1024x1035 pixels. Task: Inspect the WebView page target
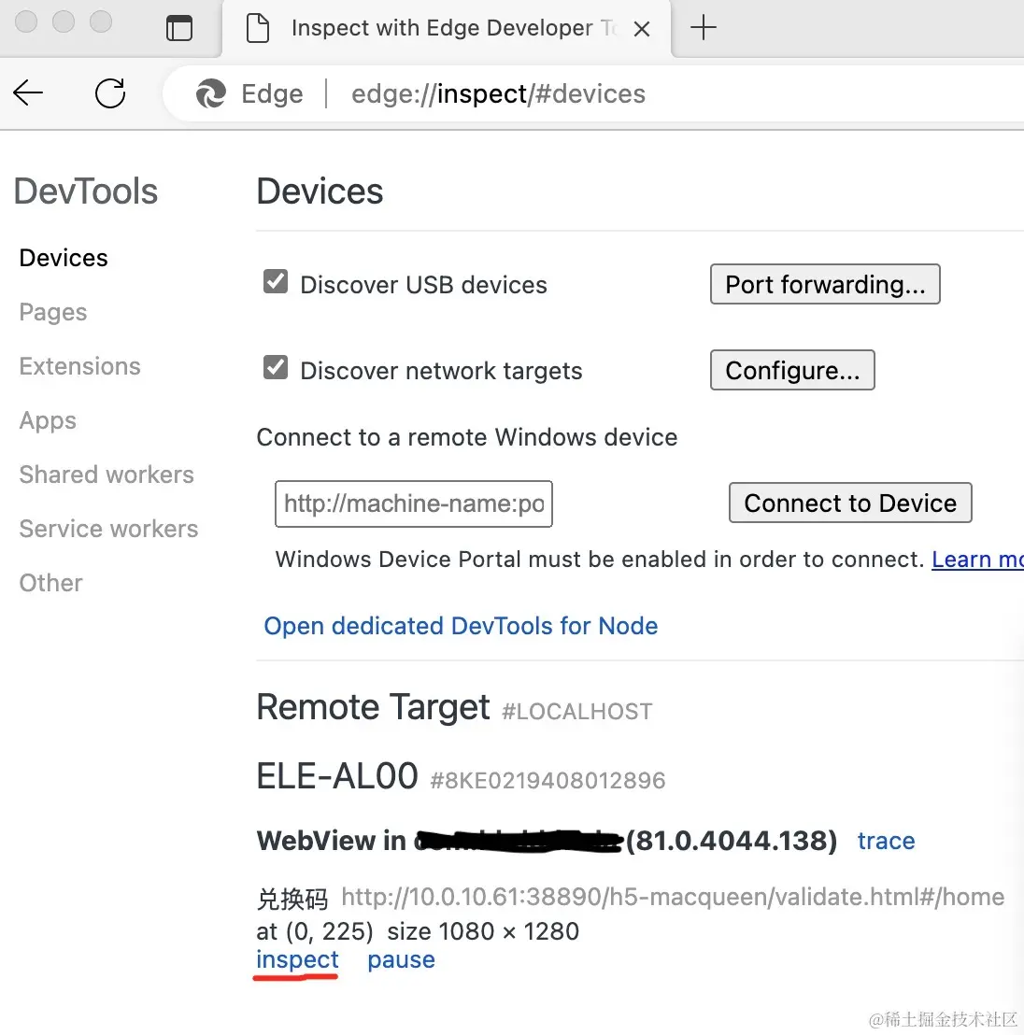point(297,960)
